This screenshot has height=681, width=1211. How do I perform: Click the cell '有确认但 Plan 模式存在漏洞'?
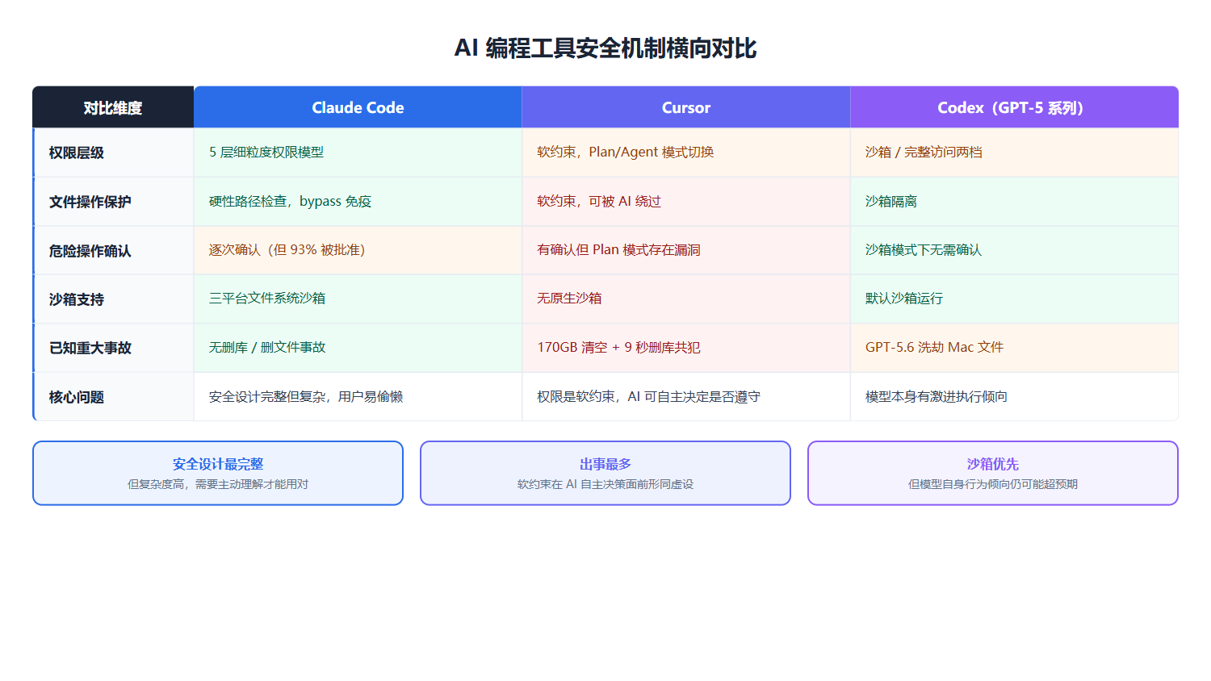tap(686, 250)
